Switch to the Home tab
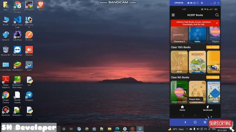The image size is (236, 132). (x=182, y=108)
